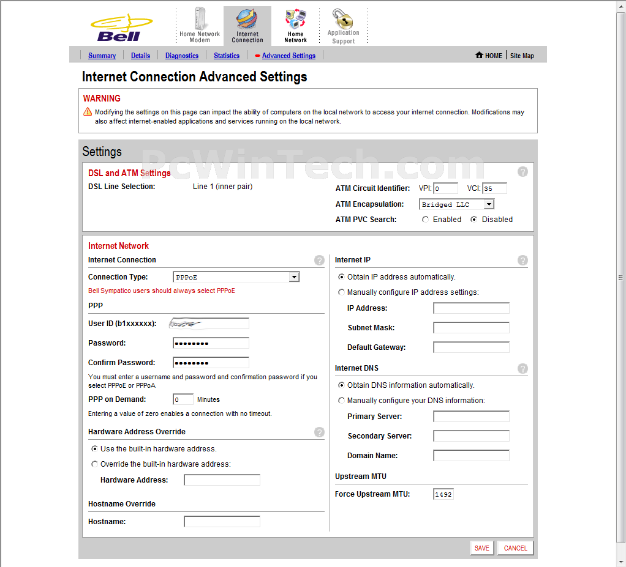
Task: Select Use the built-in hardware address
Action: pyautogui.click(x=94, y=448)
